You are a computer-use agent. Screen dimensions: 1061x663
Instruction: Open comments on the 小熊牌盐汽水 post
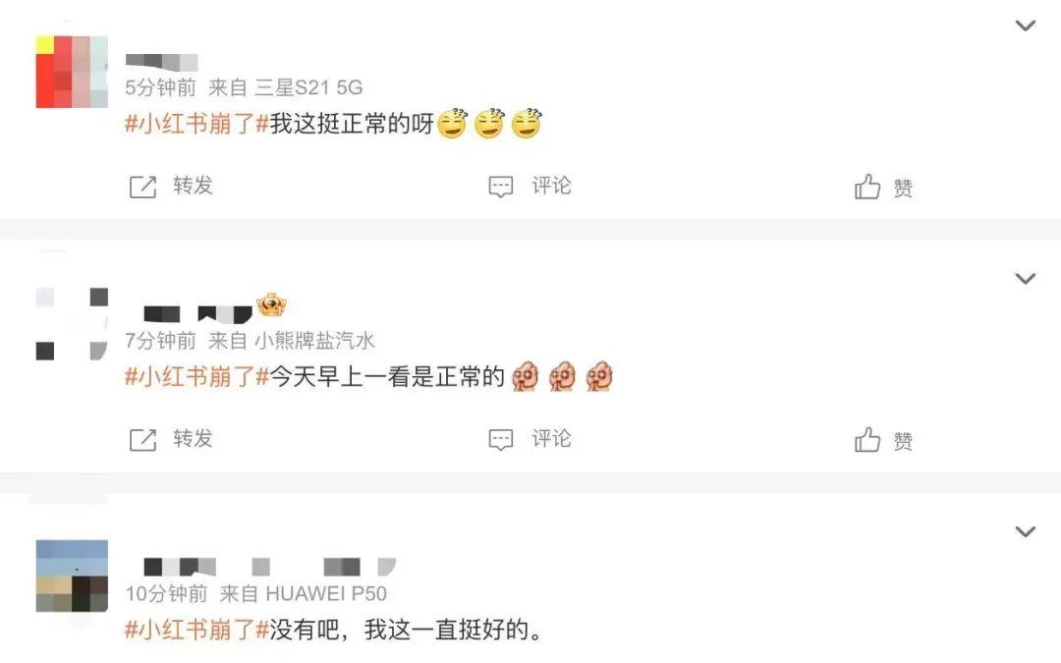coord(530,439)
